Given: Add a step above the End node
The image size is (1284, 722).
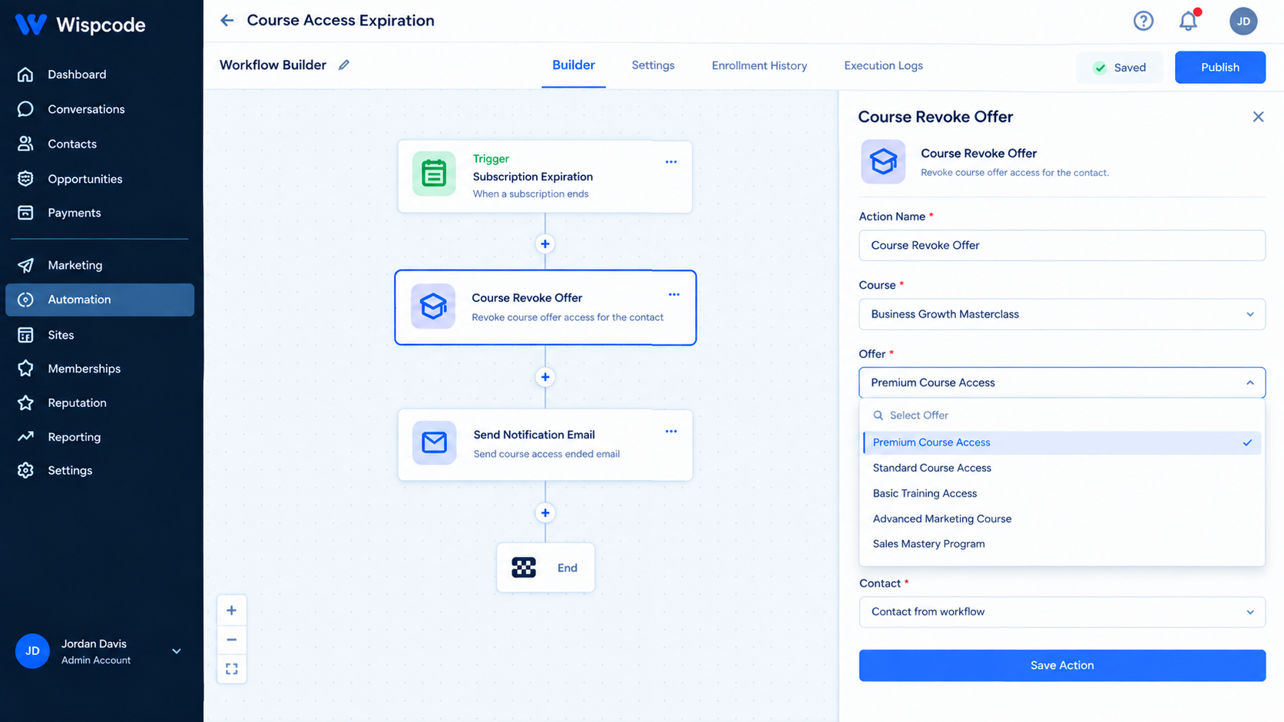Looking at the screenshot, I should 544,513.
